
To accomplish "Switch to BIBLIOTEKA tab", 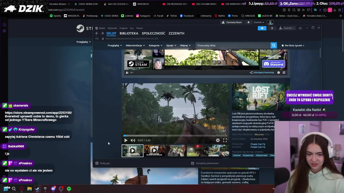I will click(129, 33).
